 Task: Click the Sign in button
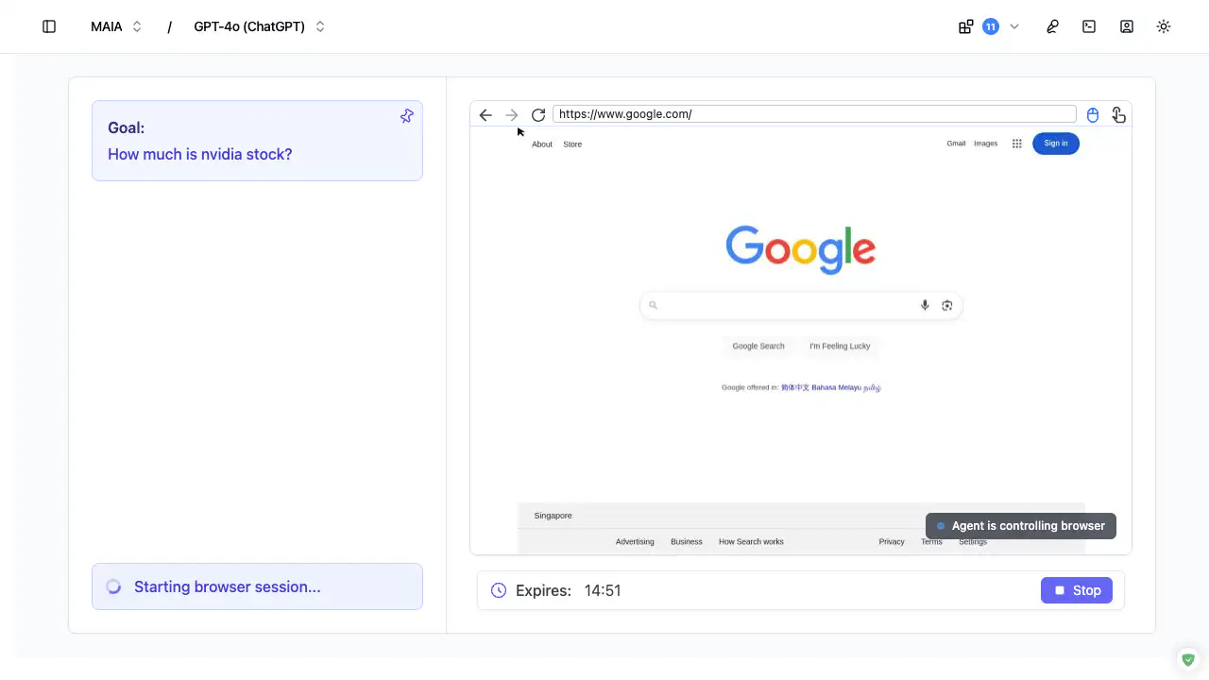[x=1056, y=144]
